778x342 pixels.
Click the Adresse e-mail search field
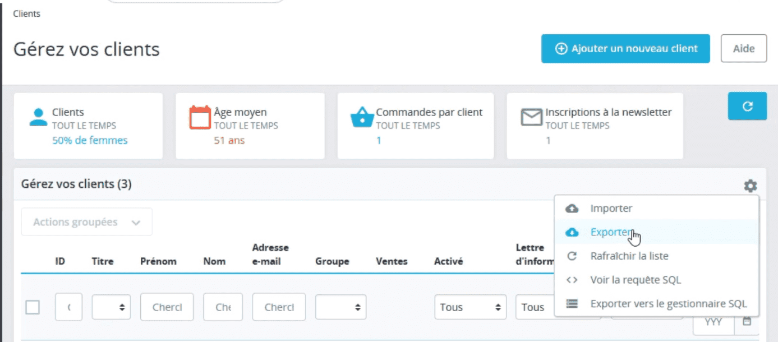click(x=279, y=307)
